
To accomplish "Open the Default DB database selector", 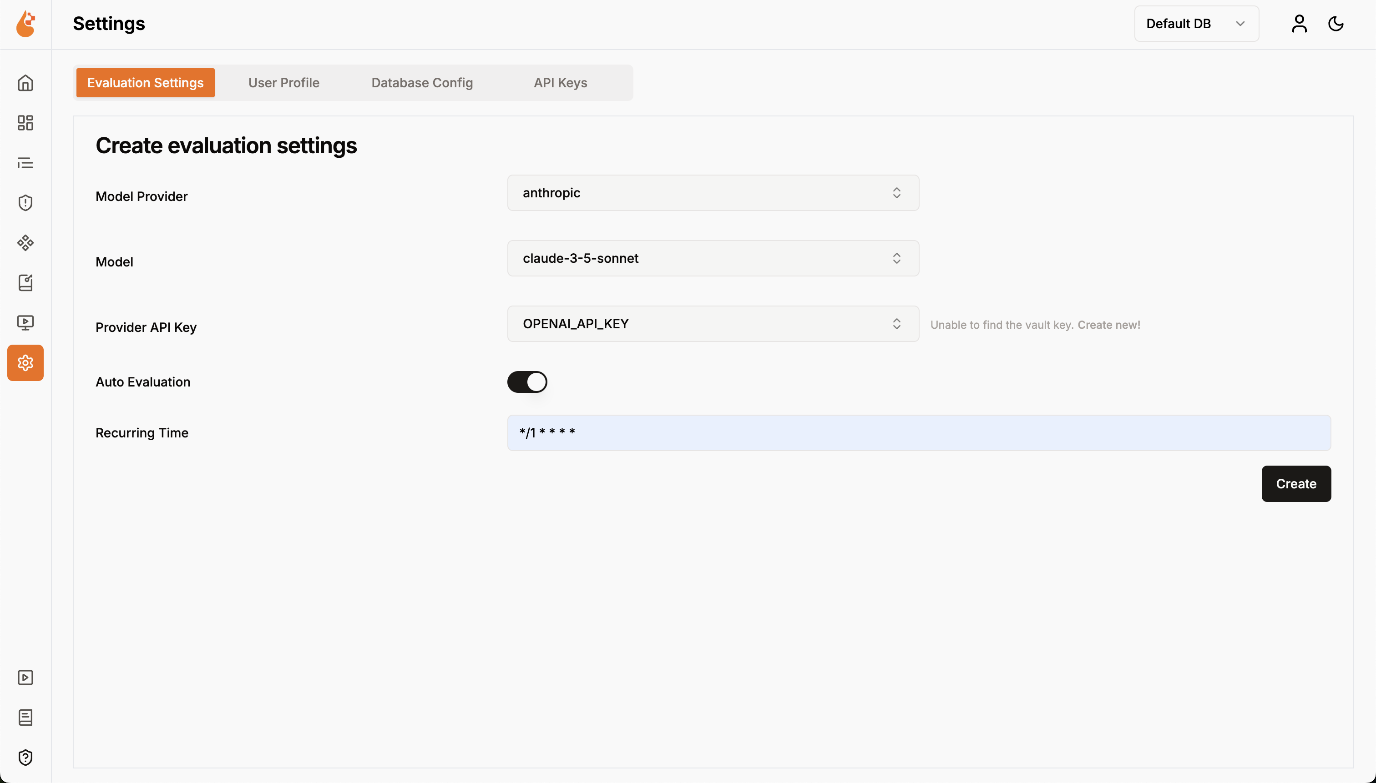I will [x=1196, y=24].
